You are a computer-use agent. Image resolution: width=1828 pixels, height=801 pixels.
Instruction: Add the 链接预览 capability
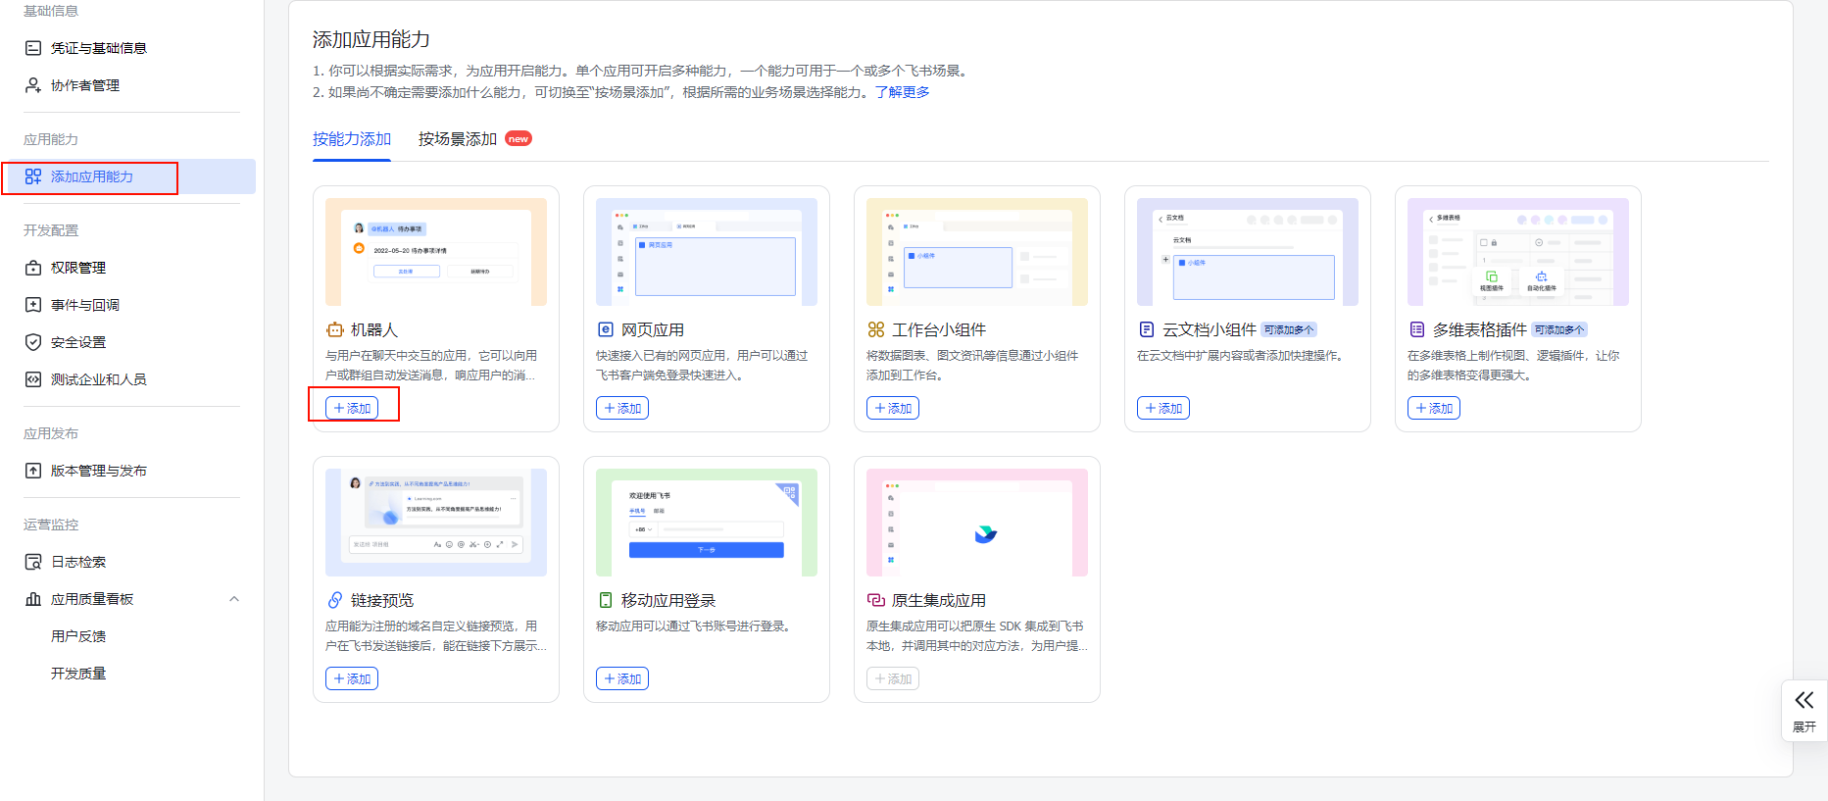coord(352,678)
